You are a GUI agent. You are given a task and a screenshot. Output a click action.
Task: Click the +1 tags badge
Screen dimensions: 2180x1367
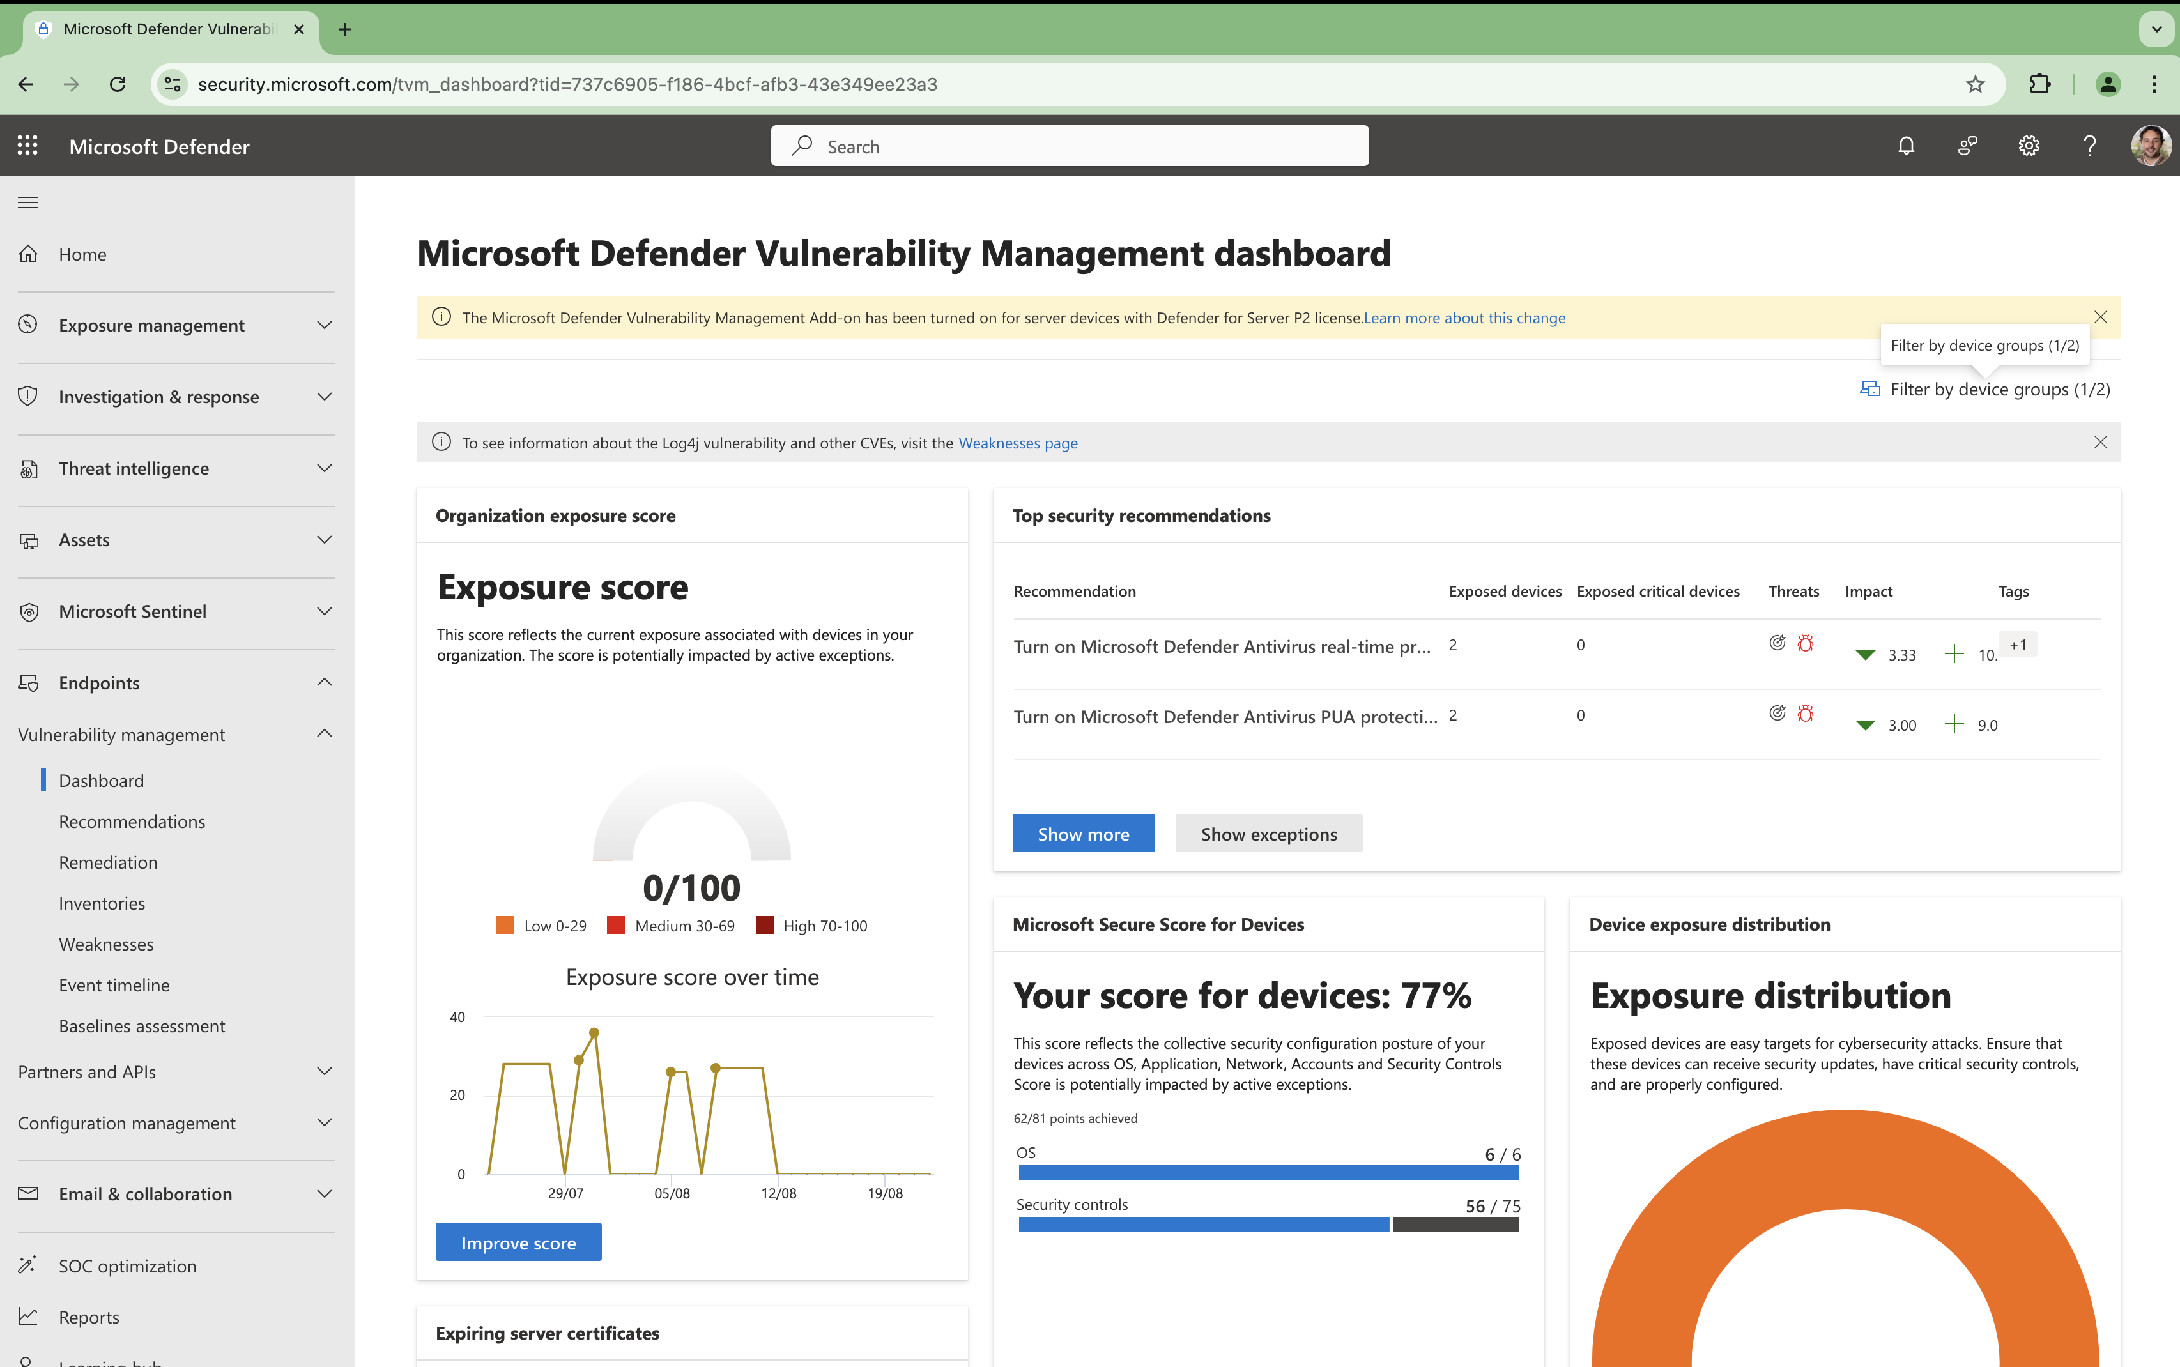pos(2018,645)
